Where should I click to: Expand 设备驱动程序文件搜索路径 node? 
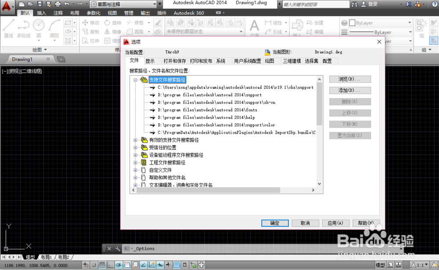click(x=136, y=155)
